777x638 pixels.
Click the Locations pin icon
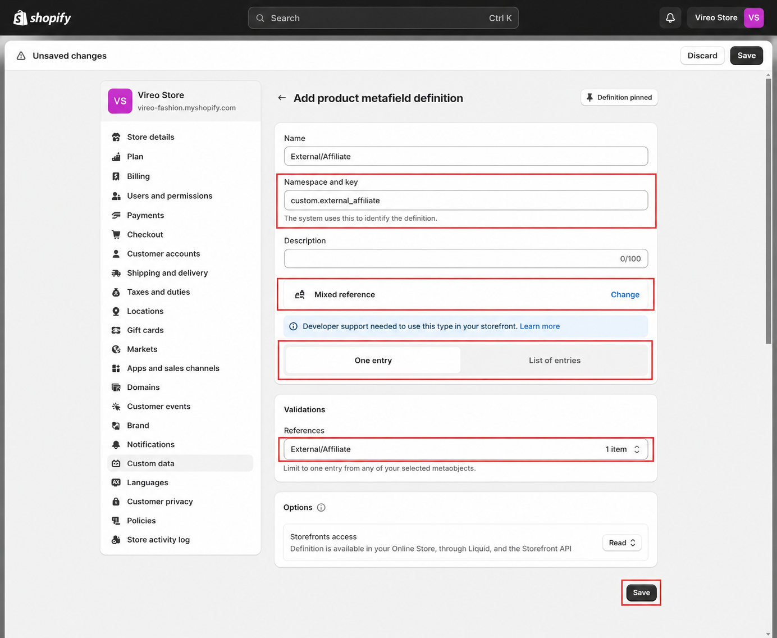point(116,311)
